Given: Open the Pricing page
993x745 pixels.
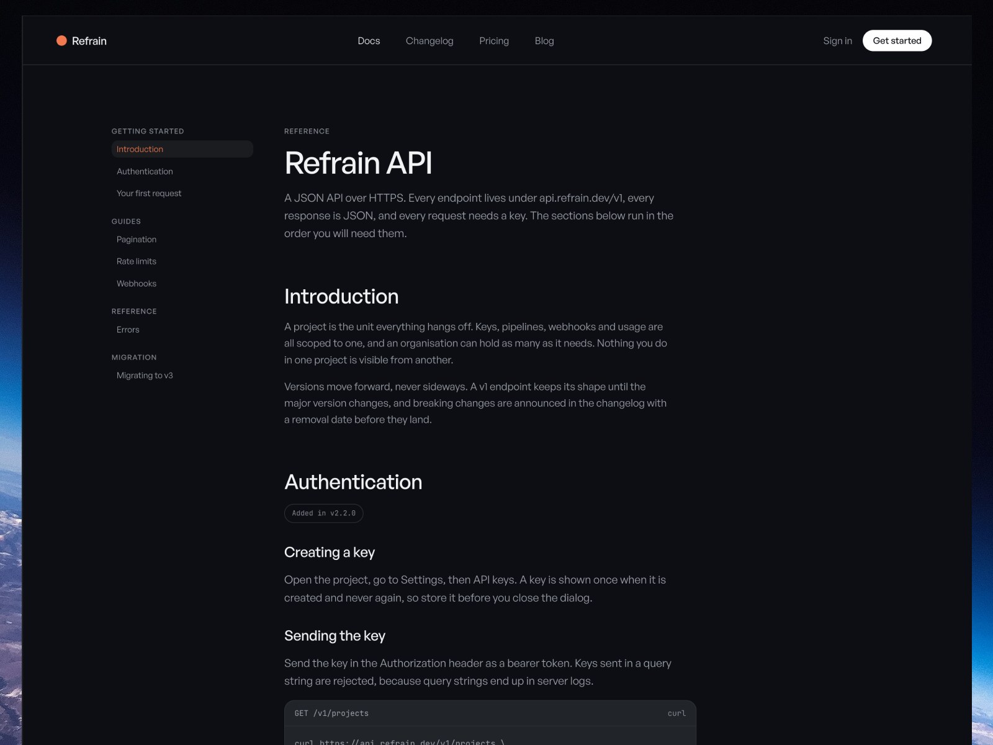Looking at the screenshot, I should click(x=494, y=40).
